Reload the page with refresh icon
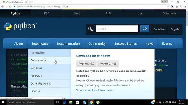Image resolution: width=188 pixels, height=105 pixels. (x=10, y=6)
